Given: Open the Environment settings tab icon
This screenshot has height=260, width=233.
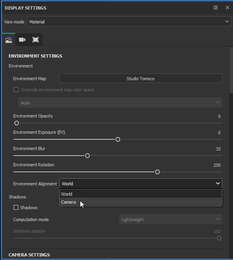Looking at the screenshot, I should [x=9, y=40].
